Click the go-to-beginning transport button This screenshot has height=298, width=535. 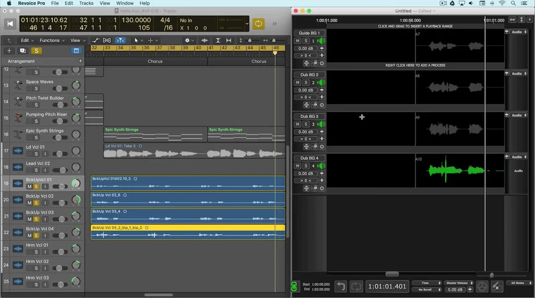10,23
